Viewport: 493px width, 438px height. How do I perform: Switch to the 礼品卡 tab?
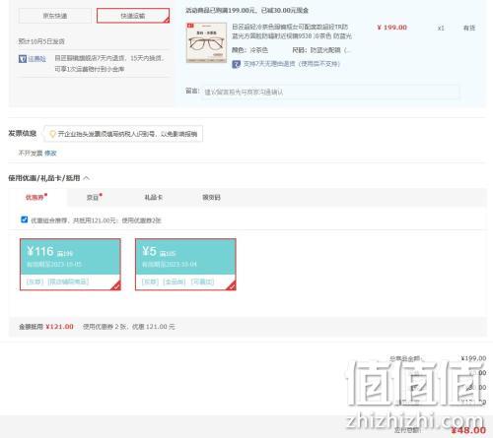point(154,197)
